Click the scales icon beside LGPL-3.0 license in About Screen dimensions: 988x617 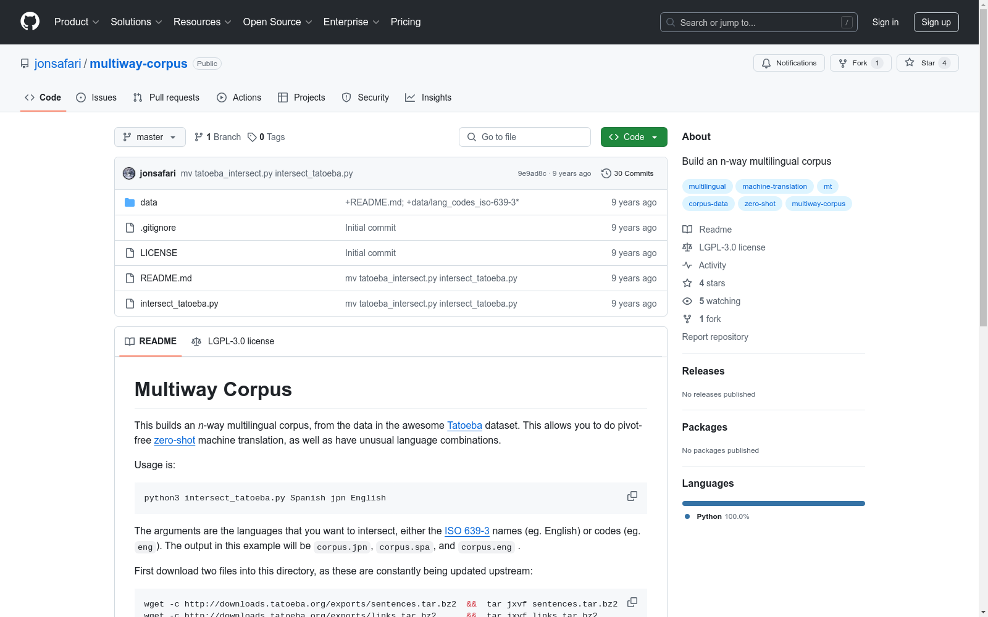click(687, 247)
